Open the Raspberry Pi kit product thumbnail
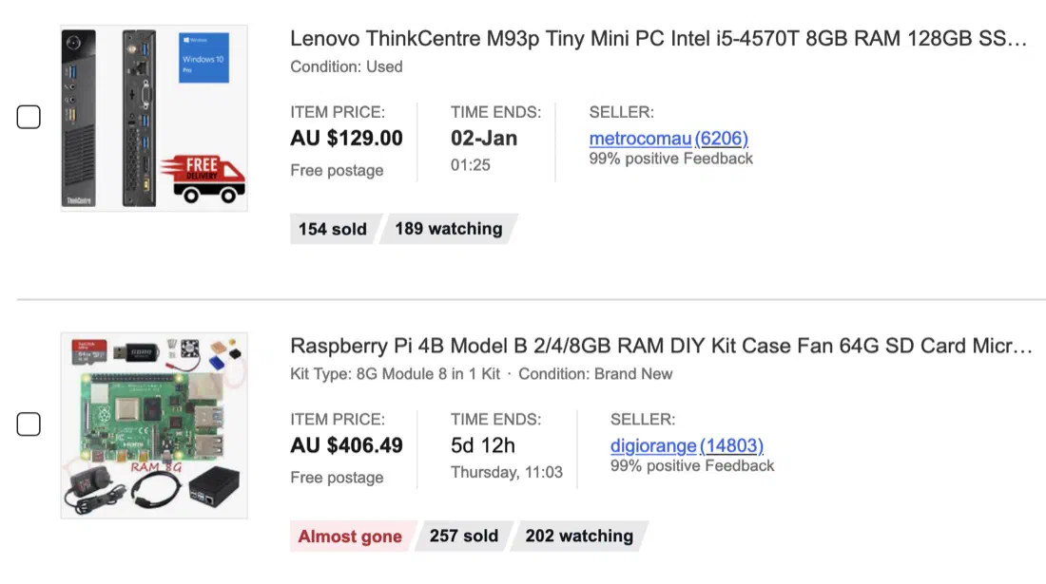Image resolution: width=1046 pixels, height=584 pixels. pos(154,425)
